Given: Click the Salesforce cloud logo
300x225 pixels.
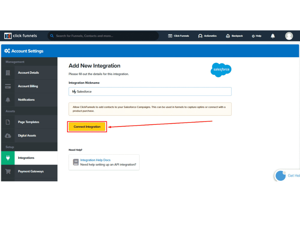Looking at the screenshot, I should 221,70.
